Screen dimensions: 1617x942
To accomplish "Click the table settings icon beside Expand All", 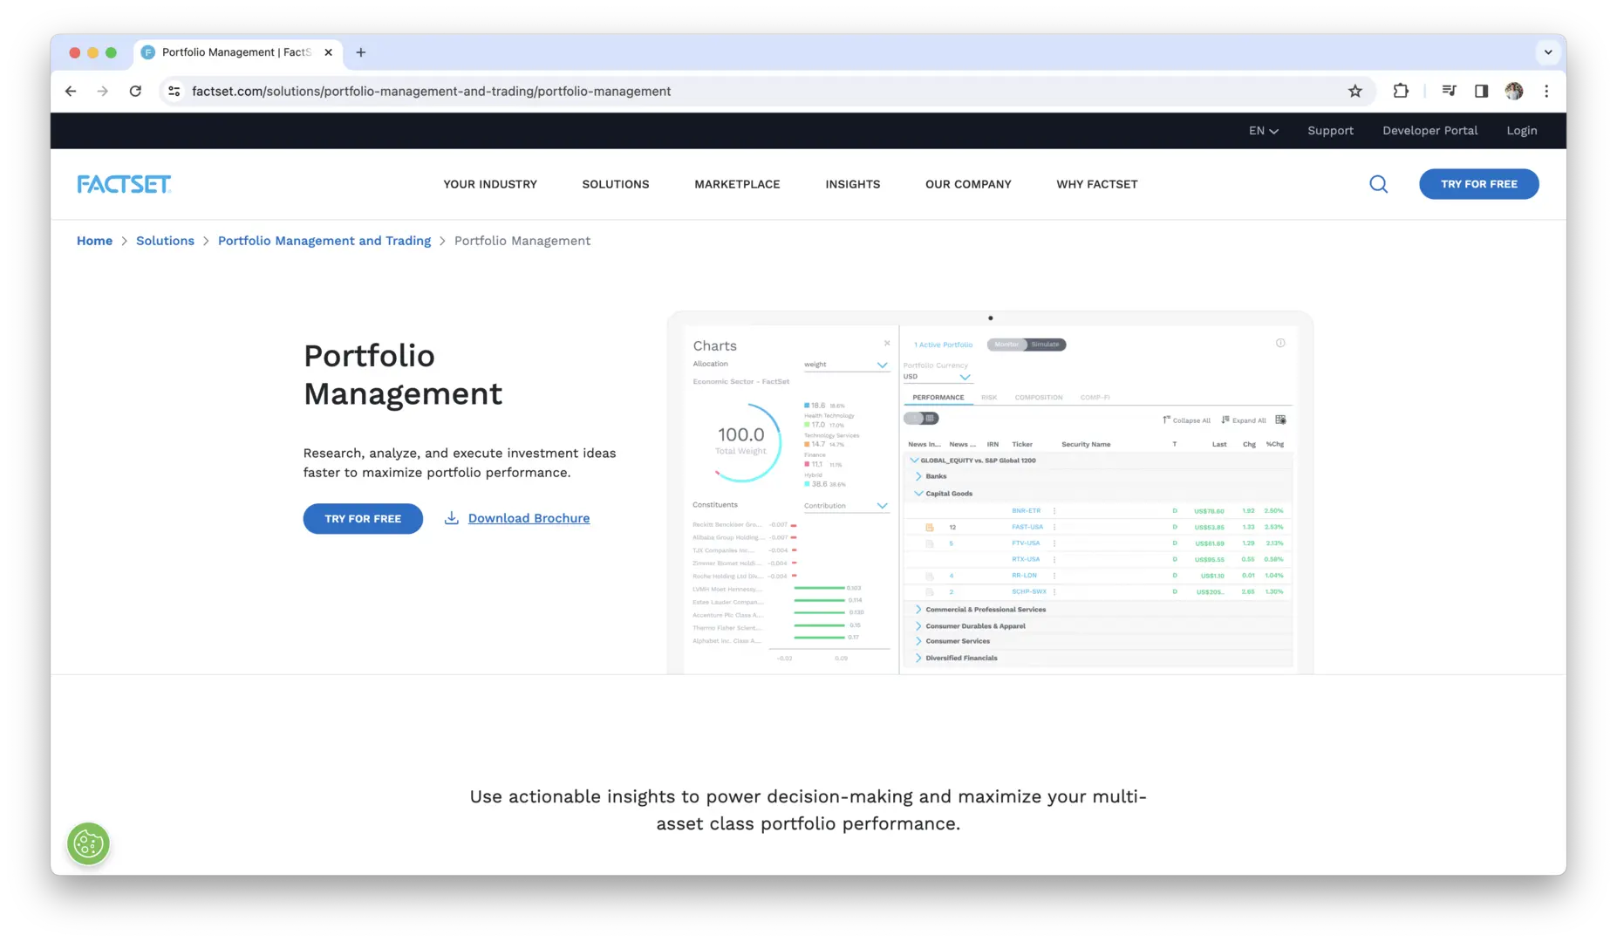I will pyautogui.click(x=1280, y=420).
